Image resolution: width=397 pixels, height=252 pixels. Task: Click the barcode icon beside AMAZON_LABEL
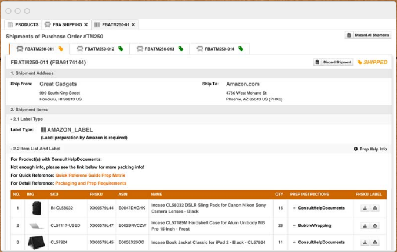point(43,130)
